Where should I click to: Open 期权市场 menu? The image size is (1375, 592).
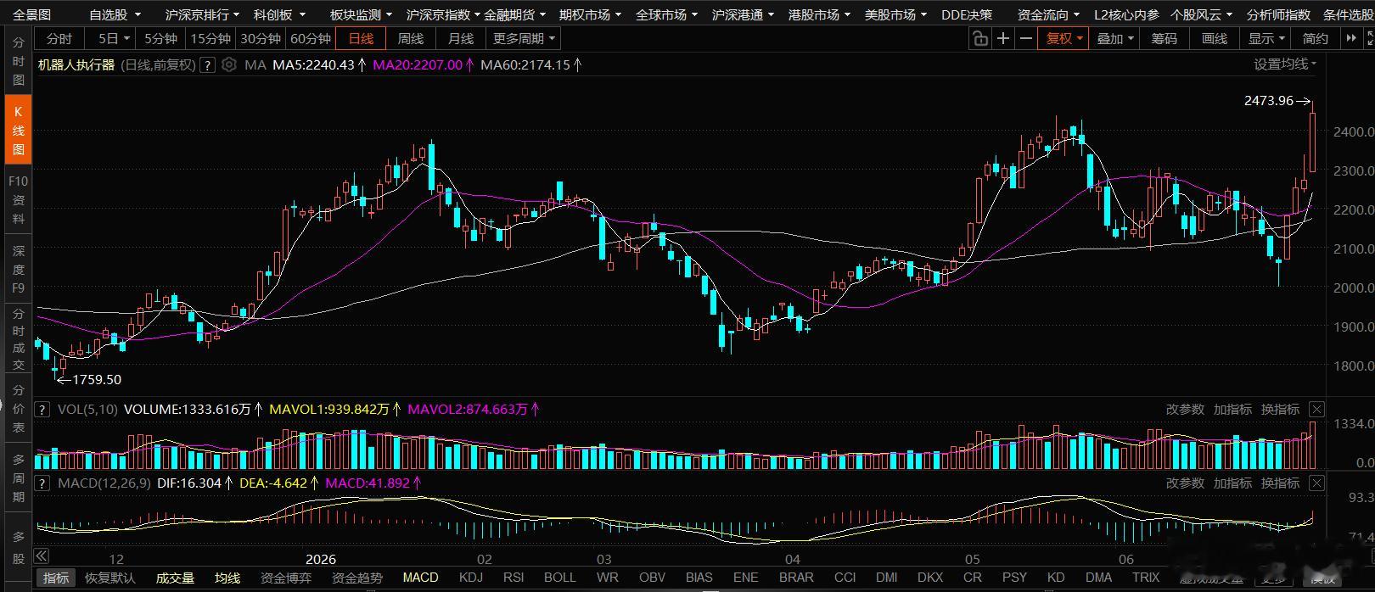(590, 14)
